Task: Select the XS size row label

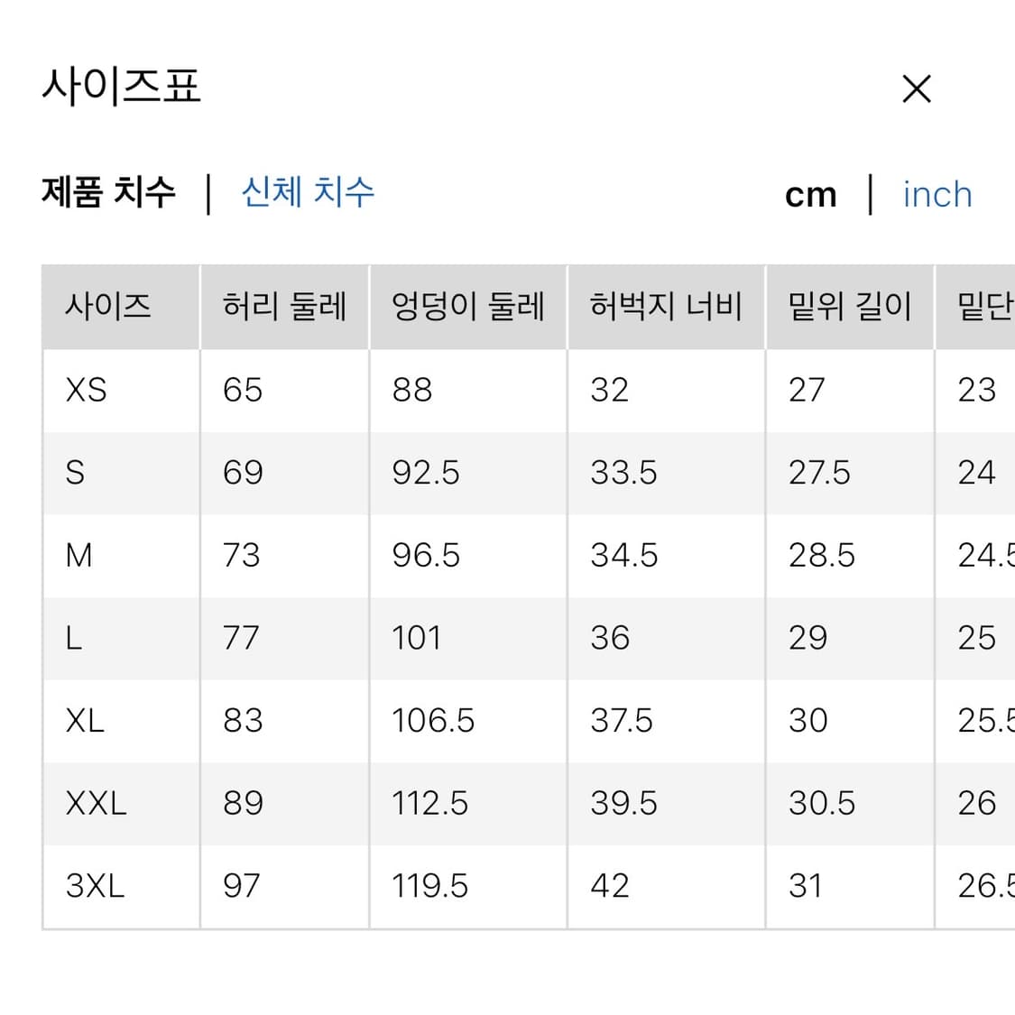Action: (x=85, y=390)
